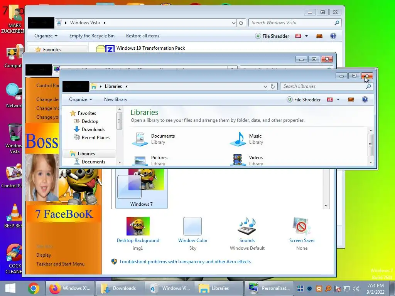395x296 pixels.
Task: Open the Display link in Personalization sidebar
Action: (x=44, y=255)
